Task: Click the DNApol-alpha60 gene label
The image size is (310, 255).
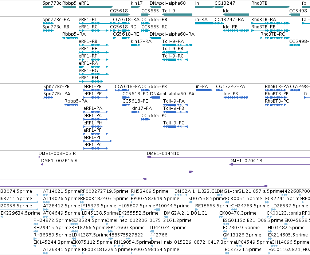Action: coord(168,3)
